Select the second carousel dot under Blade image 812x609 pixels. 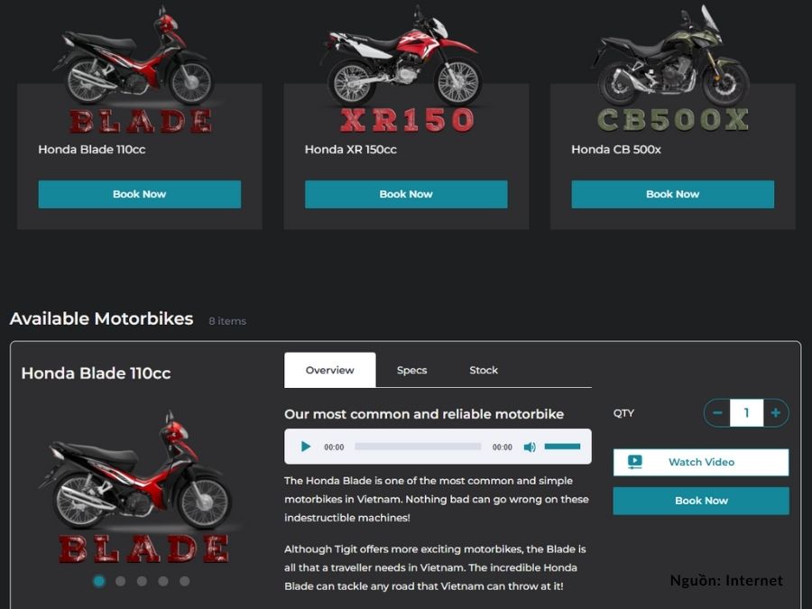click(121, 581)
